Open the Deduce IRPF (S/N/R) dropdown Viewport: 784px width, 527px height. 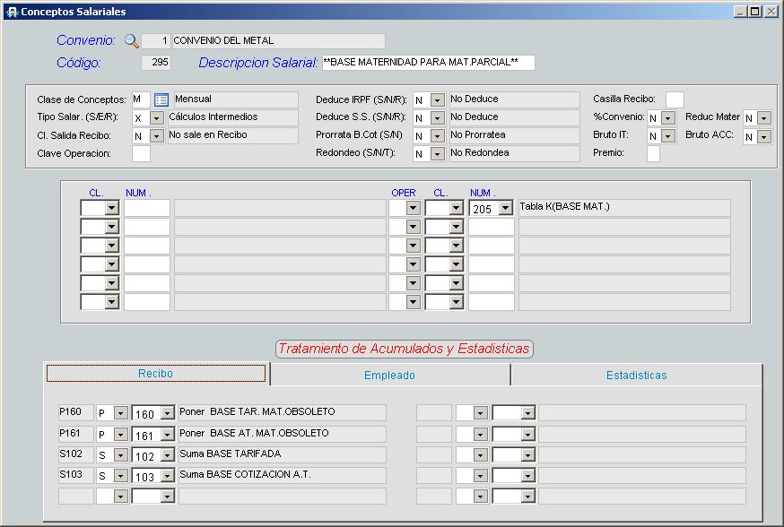(438, 99)
